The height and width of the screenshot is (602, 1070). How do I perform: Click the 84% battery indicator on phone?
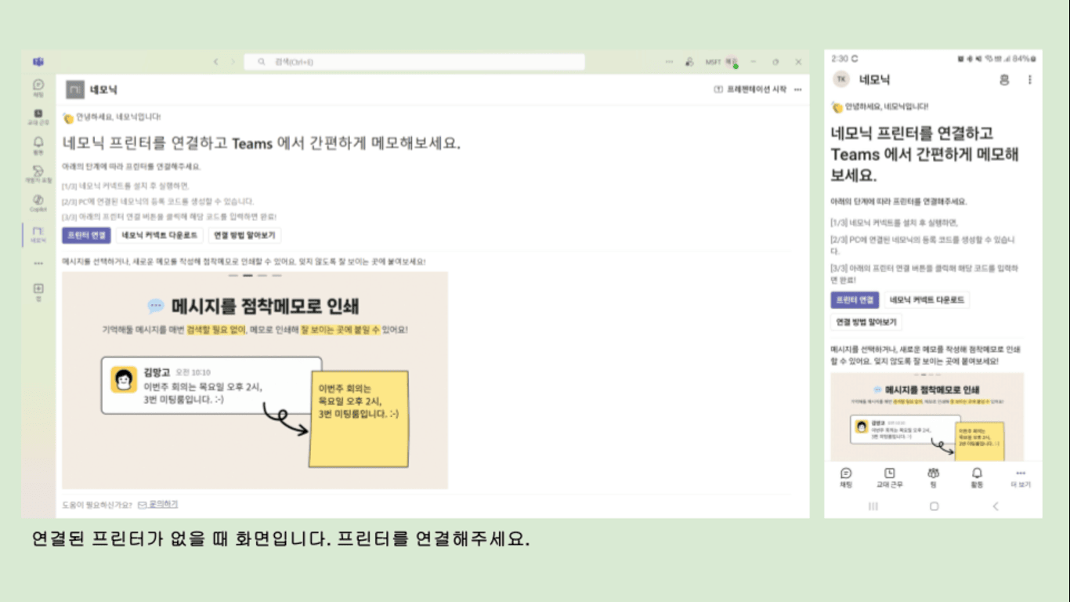(x=1023, y=59)
